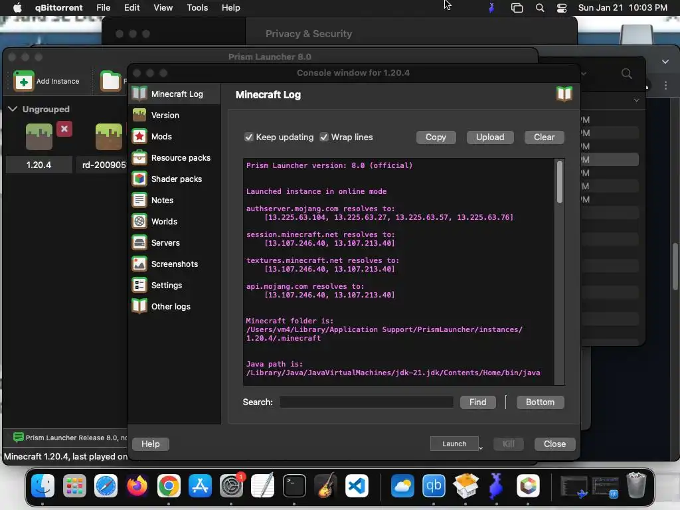Focus the log Search input field
The image size is (680, 510).
coord(367,402)
